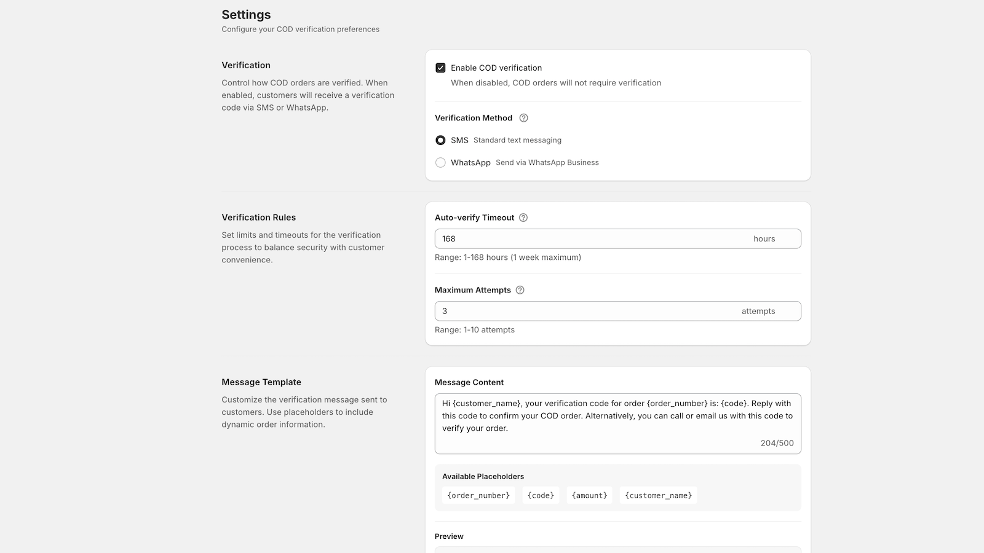The image size is (984, 553).
Task: Insert the {amount} placeholder
Action: click(589, 495)
